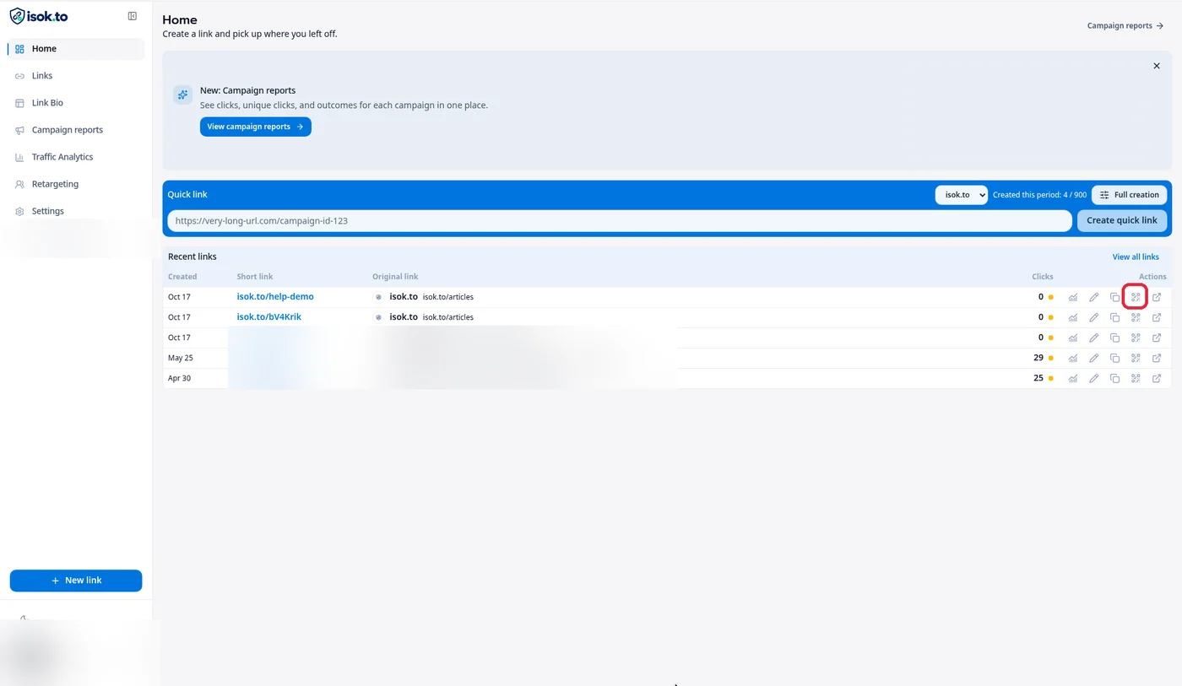The width and height of the screenshot is (1182, 686).
Task: Open Links in the sidebar
Action: click(x=76, y=76)
